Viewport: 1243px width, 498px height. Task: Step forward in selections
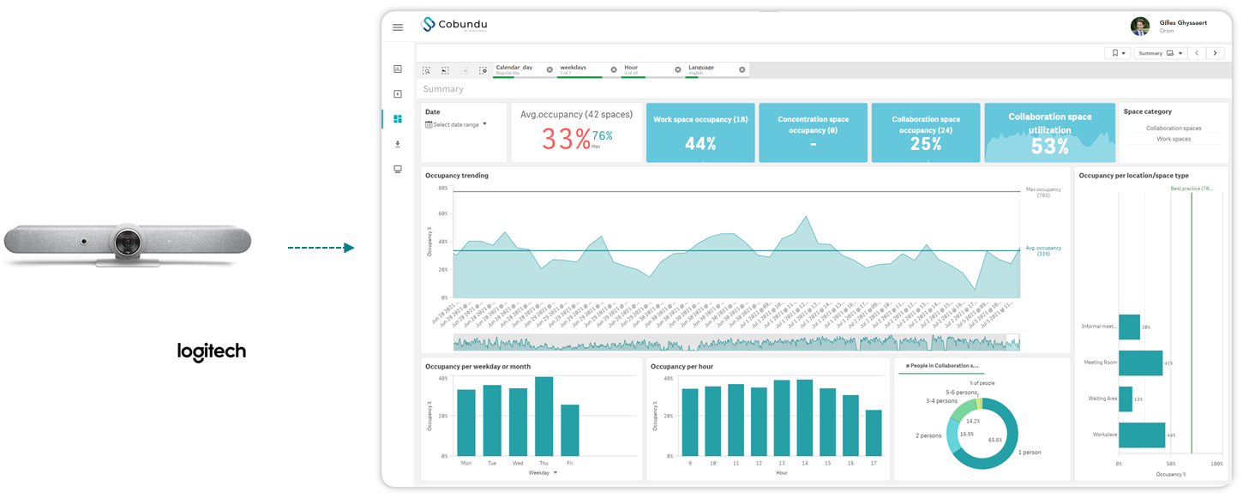coord(465,70)
